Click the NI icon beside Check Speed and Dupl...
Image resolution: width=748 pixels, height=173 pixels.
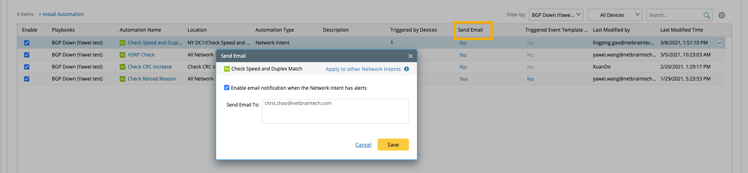tap(123, 43)
